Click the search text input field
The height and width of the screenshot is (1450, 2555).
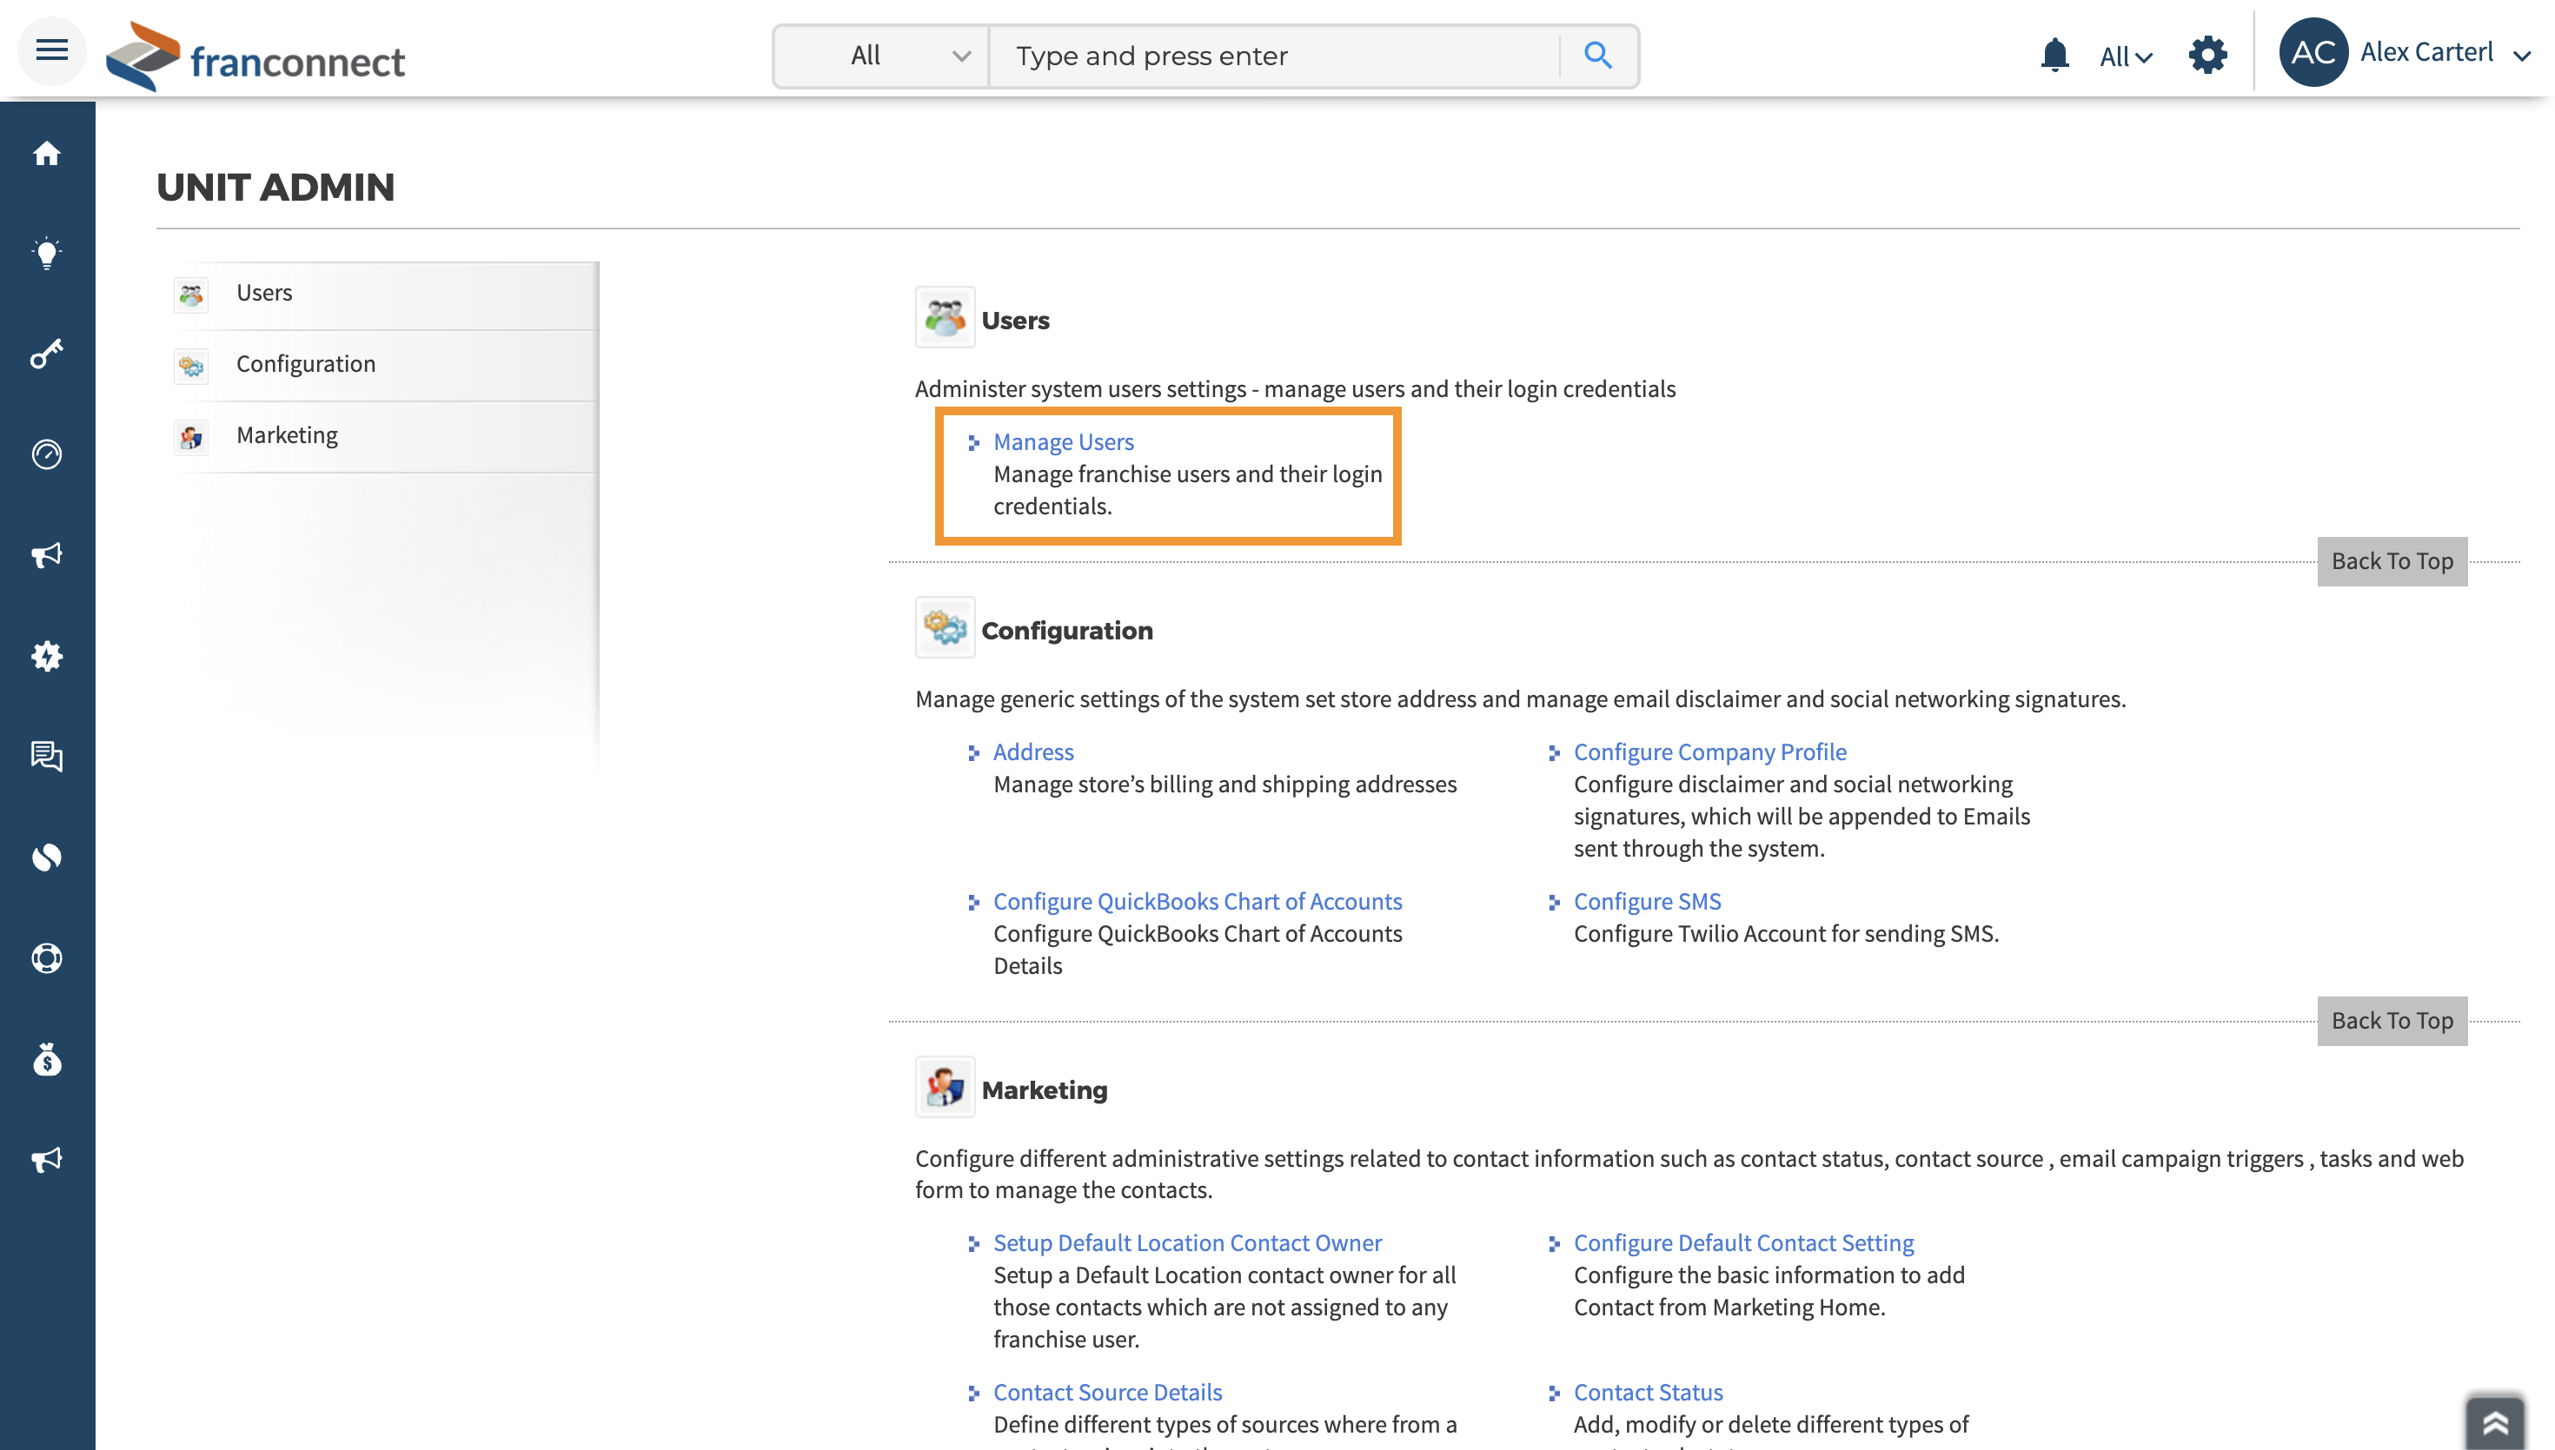tap(1274, 56)
